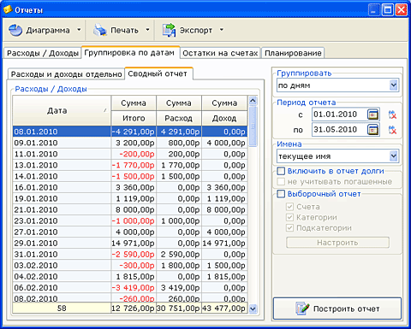Click the 8 000,00р income cell
Screen dimensions: 411x329
224,209
